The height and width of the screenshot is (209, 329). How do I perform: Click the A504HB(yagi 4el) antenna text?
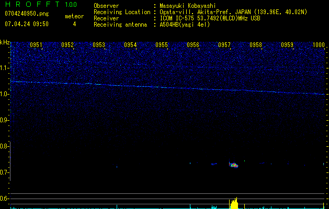pos(185,25)
